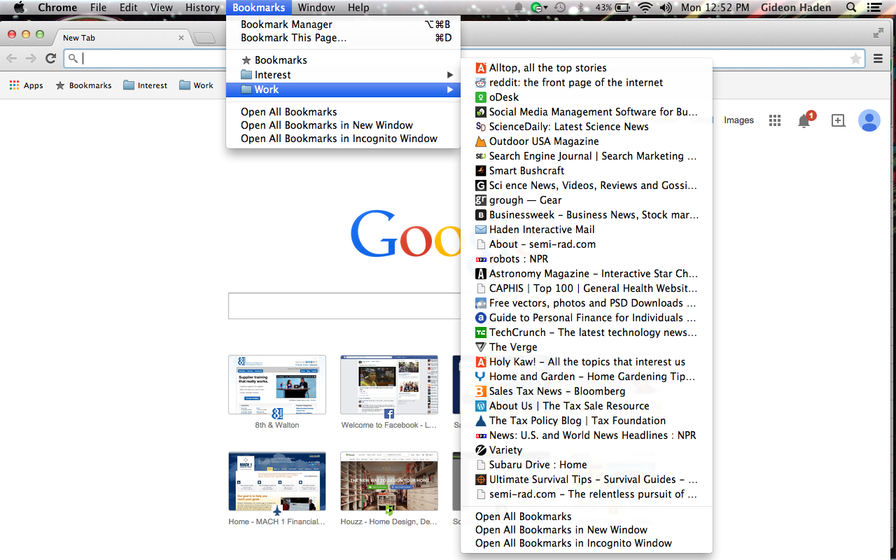Open Outdoor USA Magazine bookmark
Screen dimensions: 896x560
[x=587, y=141]
